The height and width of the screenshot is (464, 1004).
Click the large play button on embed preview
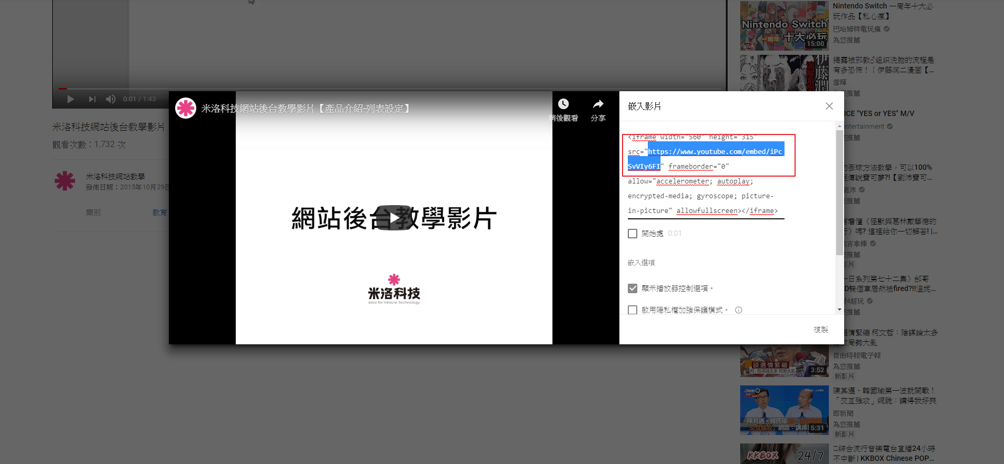394,218
